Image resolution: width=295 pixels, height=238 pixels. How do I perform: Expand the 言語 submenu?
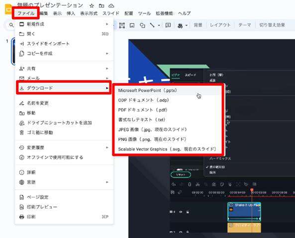click(x=64, y=182)
